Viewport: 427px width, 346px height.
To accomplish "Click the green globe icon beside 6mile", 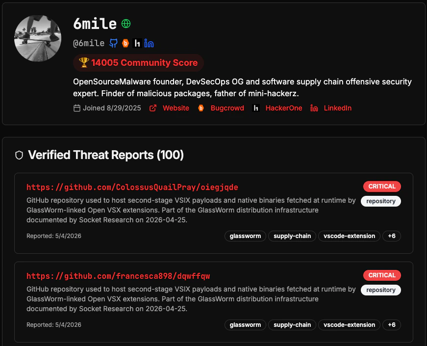I will [x=126, y=24].
